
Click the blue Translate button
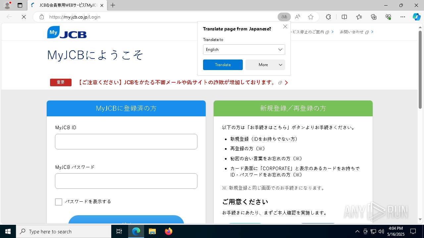point(223,65)
